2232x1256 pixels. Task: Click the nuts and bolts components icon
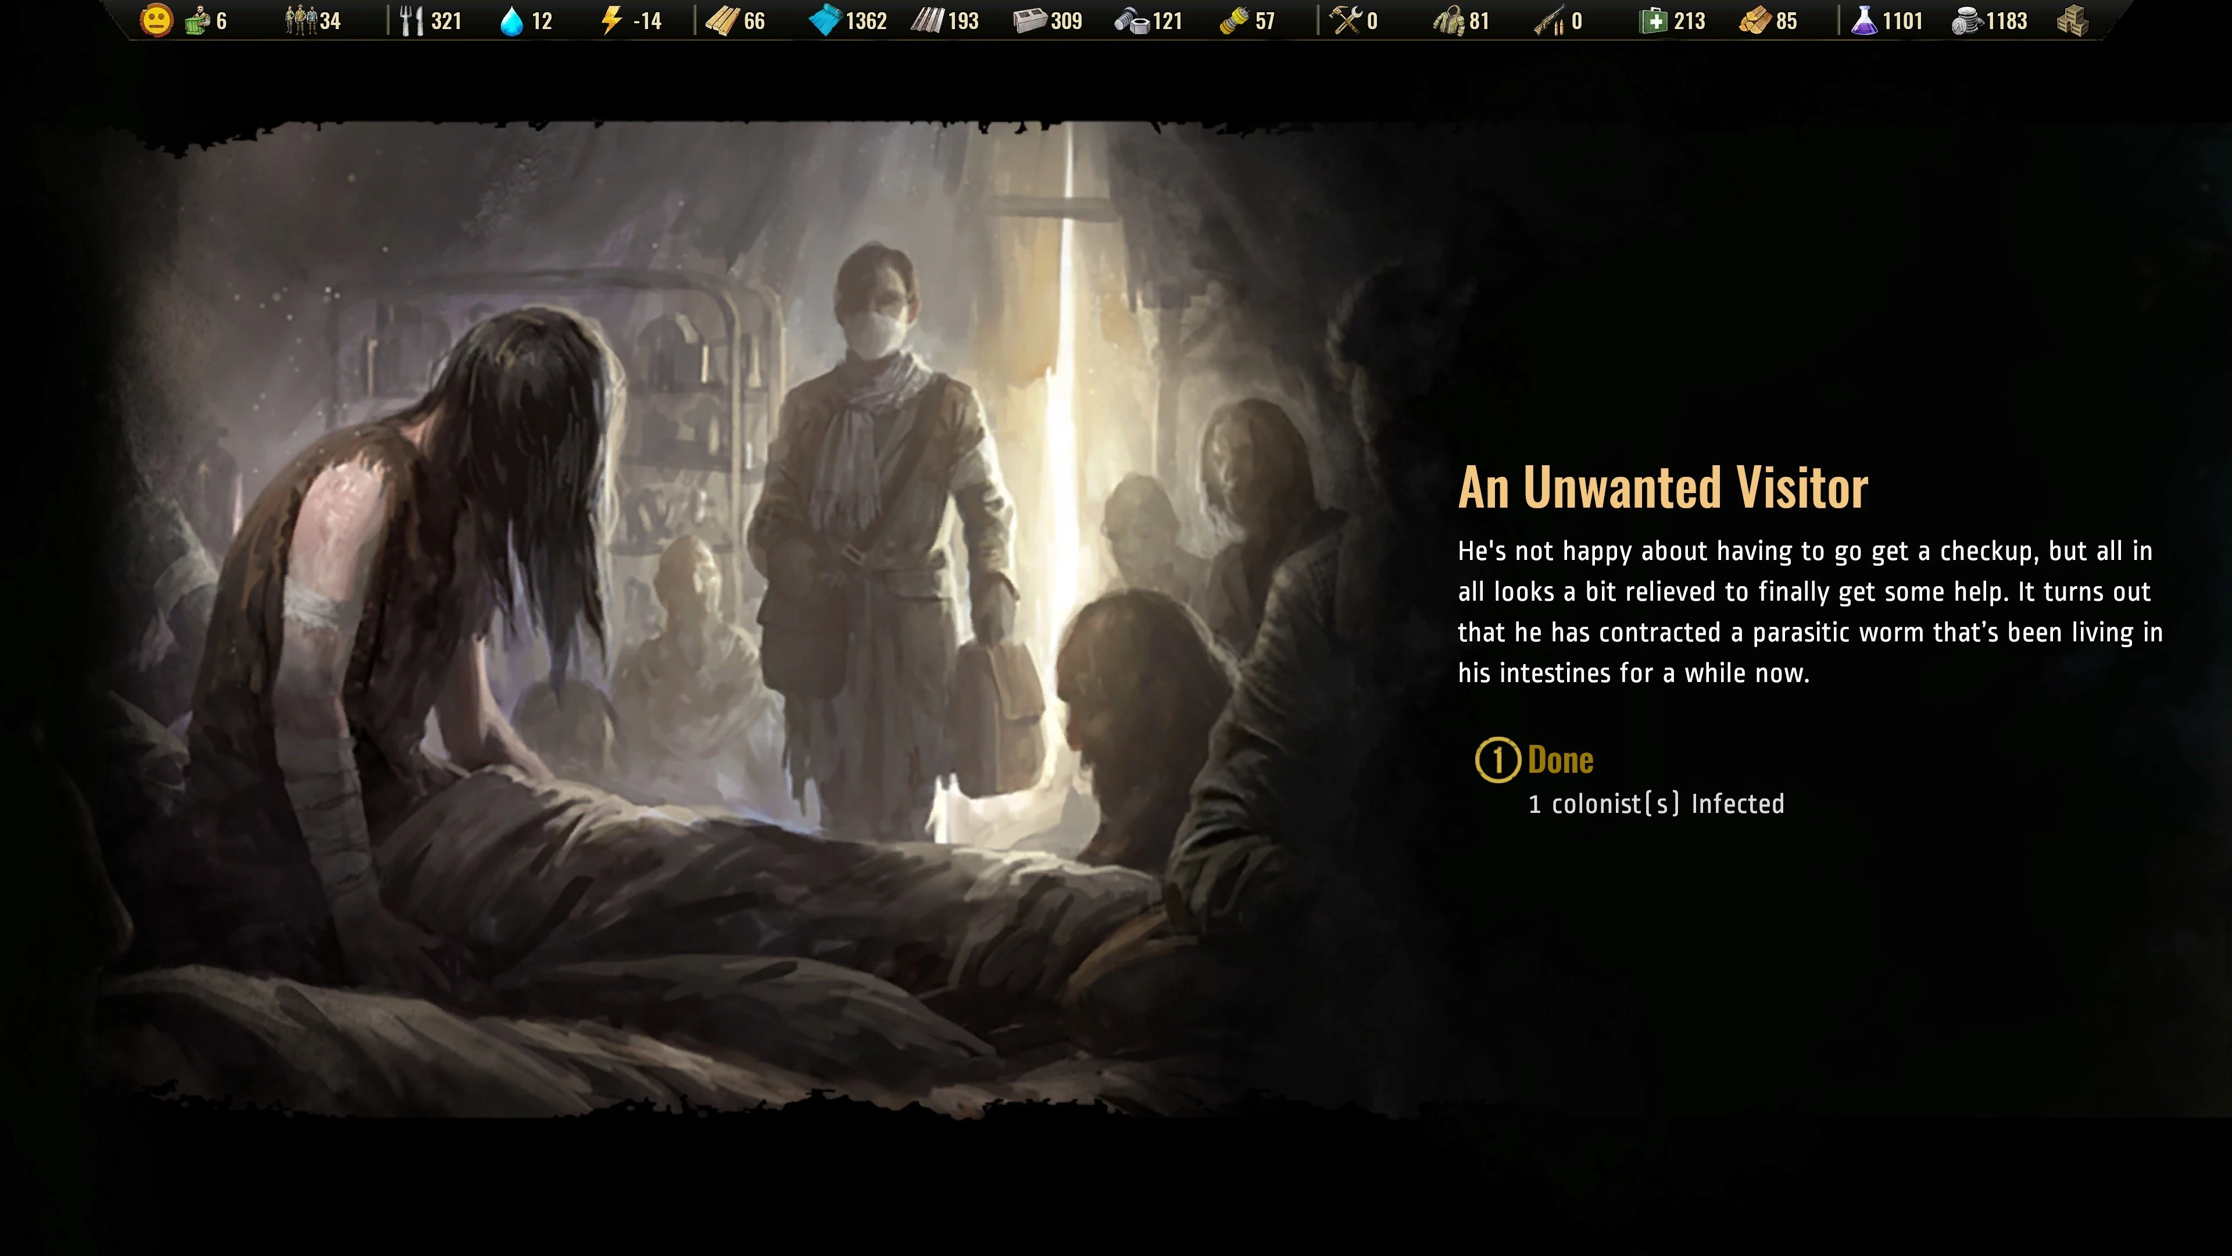1132,21
